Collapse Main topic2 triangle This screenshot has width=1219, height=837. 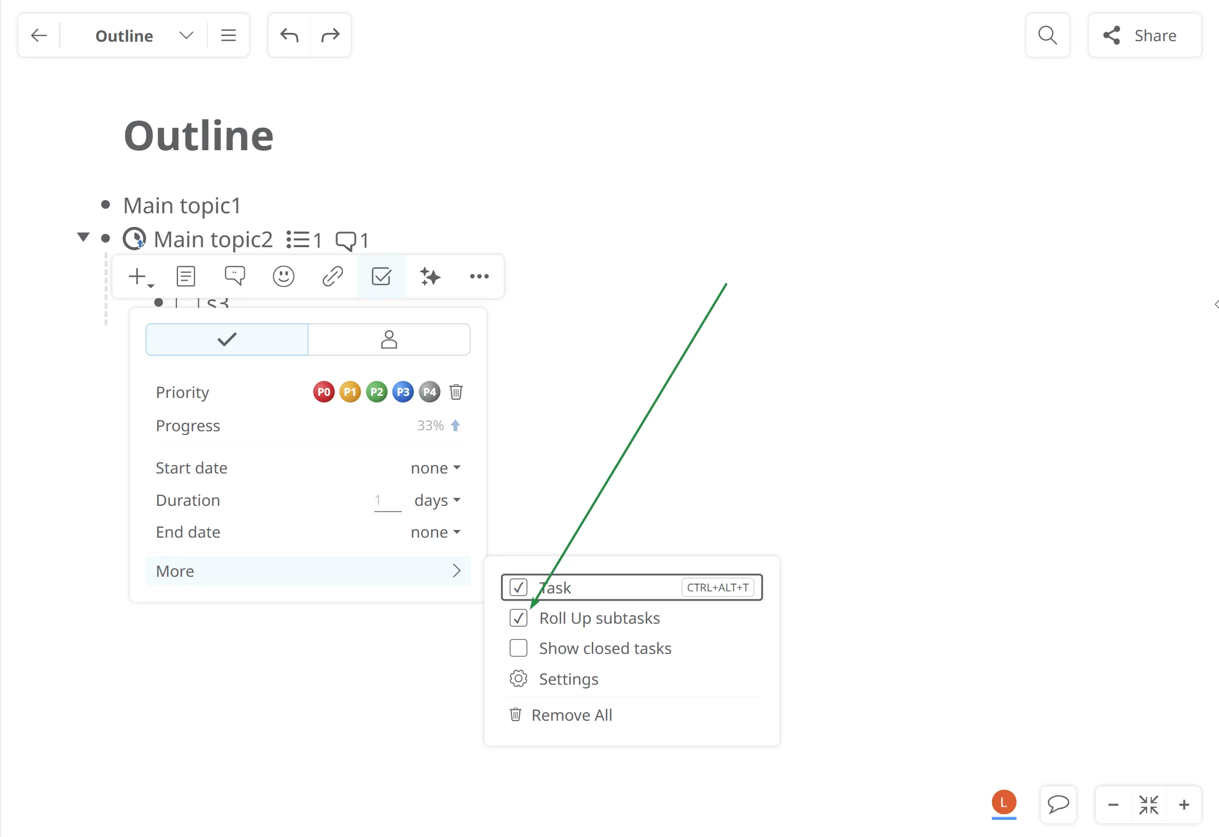pyautogui.click(x=83, y=237)
